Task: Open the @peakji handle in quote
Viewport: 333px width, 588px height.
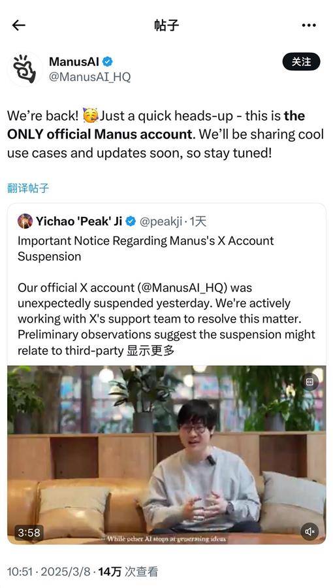Action: [161, 221]
